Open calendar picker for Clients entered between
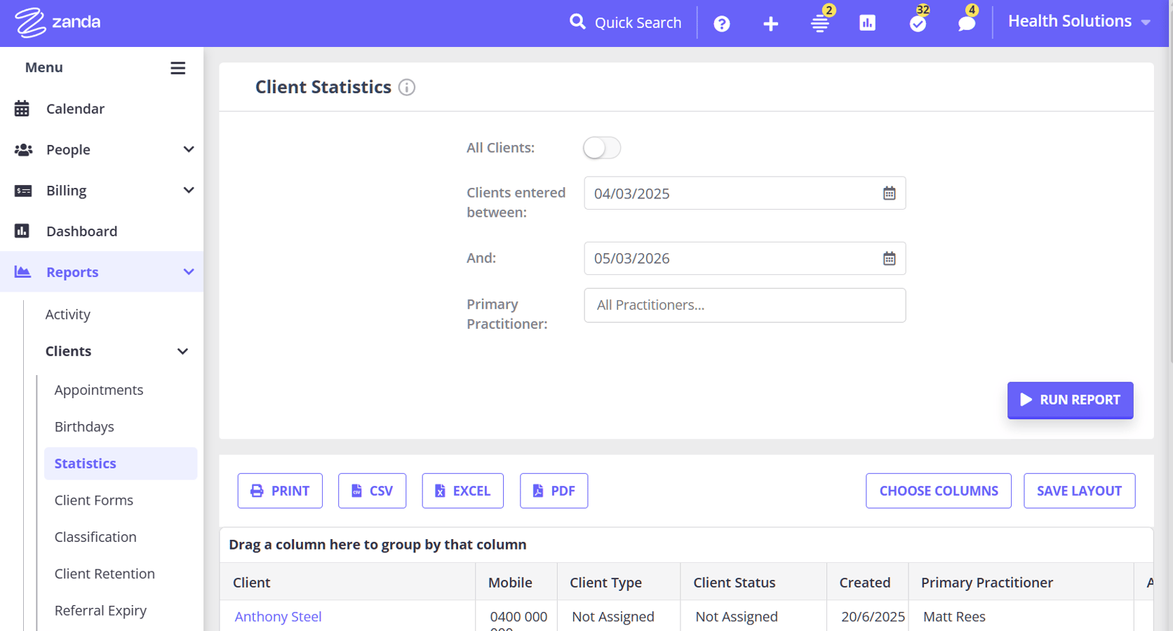Screen dimensions: 1173x631 (889, 194)
